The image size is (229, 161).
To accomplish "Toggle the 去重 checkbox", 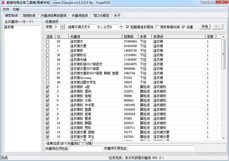I will click(x=184, y=27).
